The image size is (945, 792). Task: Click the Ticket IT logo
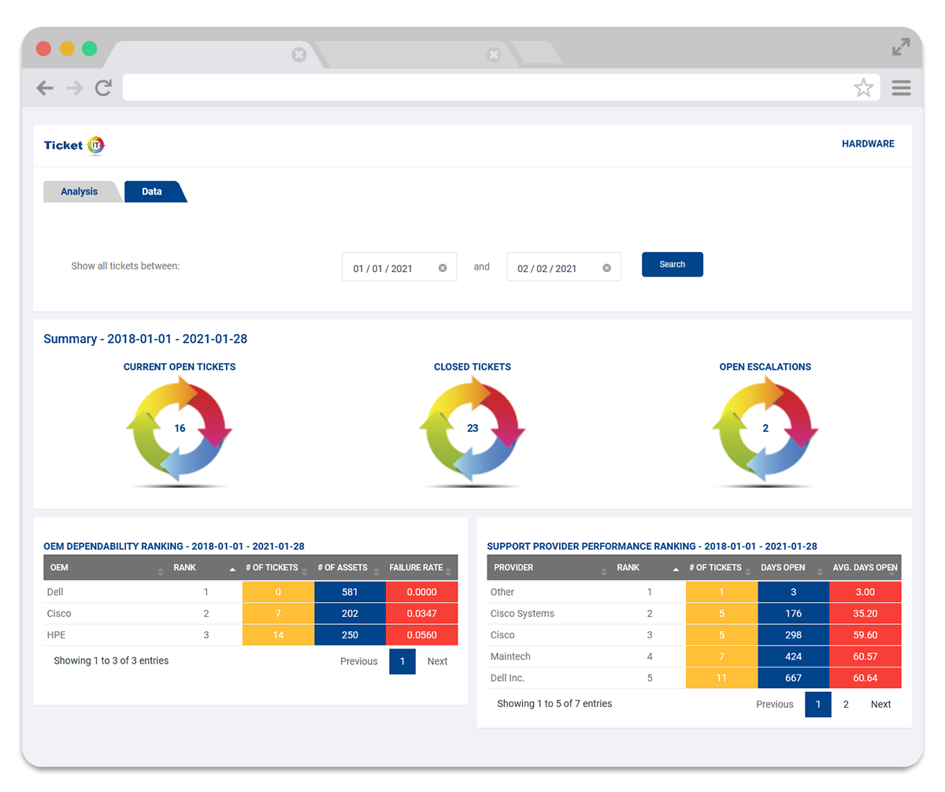74,145
